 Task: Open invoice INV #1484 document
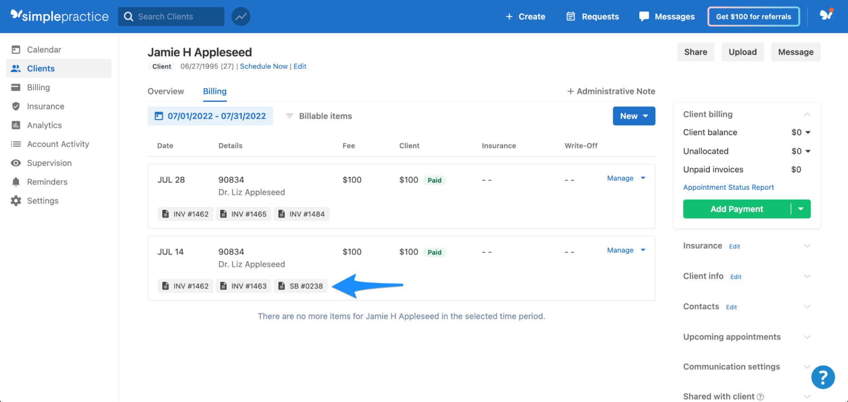click(x=302, y=214)
